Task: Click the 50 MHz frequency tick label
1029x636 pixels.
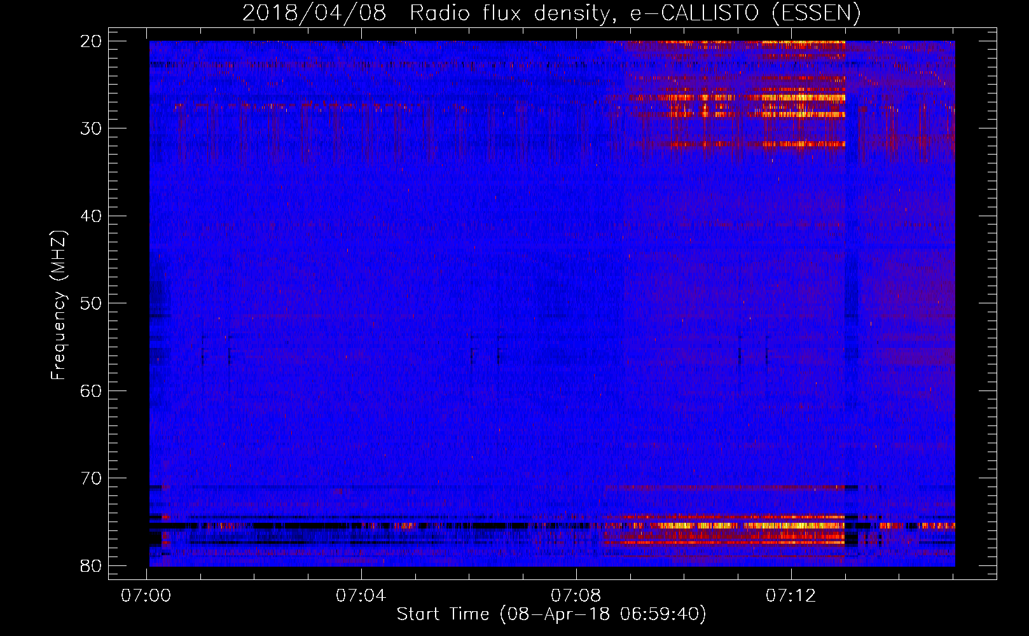Action: pyautogui.click(x=92, y=303)
